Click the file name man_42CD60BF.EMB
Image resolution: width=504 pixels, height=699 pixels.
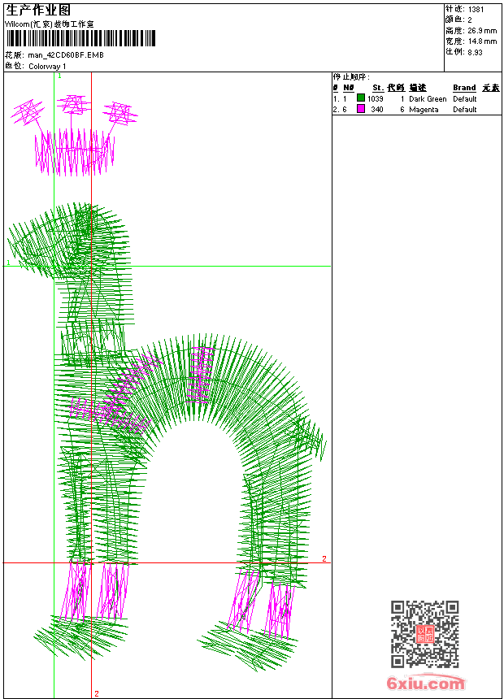pyautogui.click(x=66, y=55)
